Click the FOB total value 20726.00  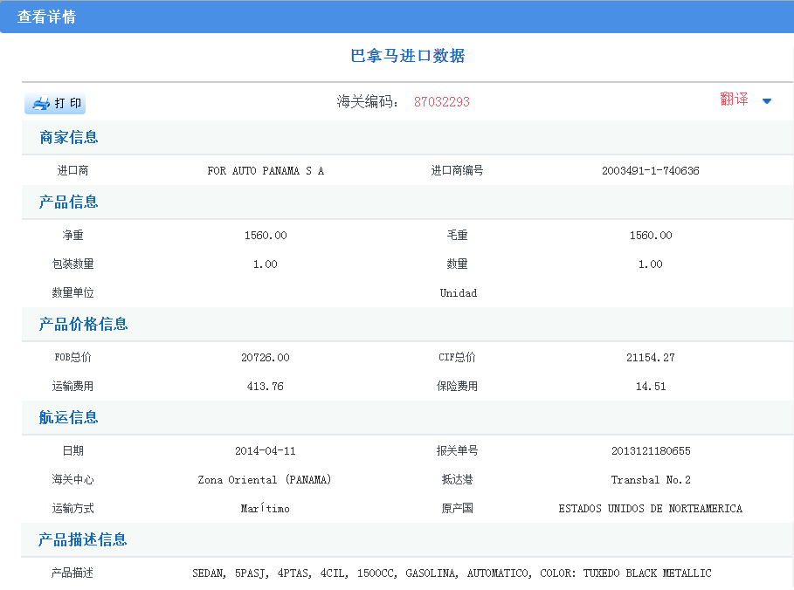click(x=266, y=358)
